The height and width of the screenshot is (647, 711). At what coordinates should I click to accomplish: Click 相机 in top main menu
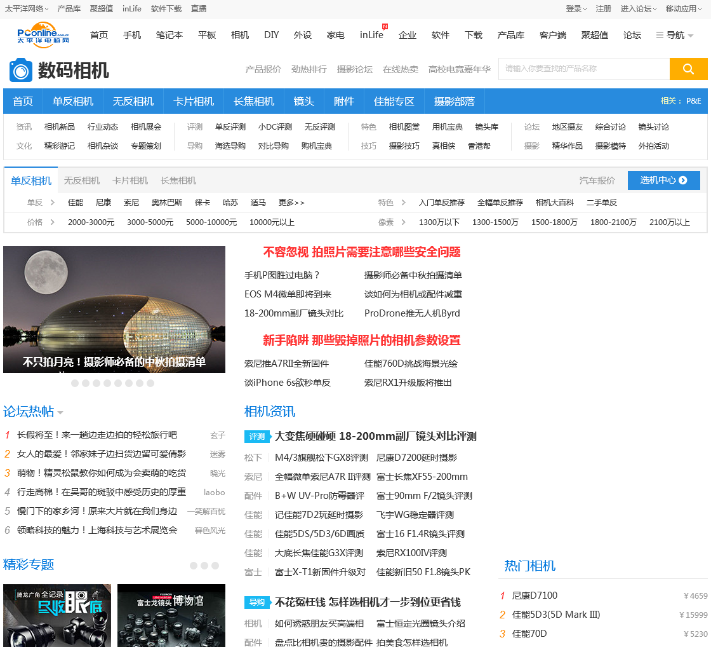[x=240, y=35]
